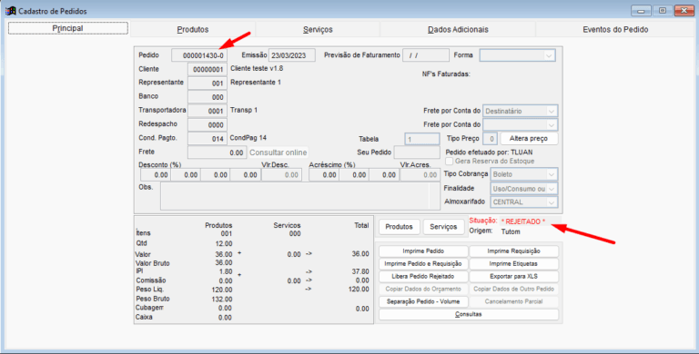Screen dimensions: 699x354
Task: Click the Produtos button beside Serviços
Action: point(399,227)
